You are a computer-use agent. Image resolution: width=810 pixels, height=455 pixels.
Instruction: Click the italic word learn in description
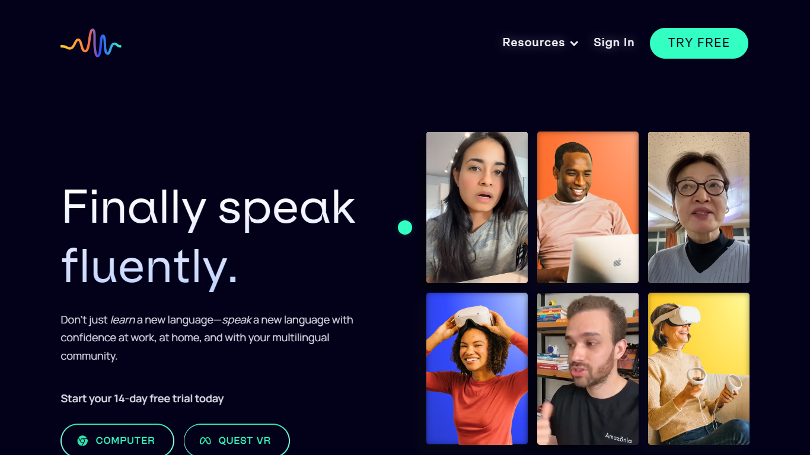(123, 320)
